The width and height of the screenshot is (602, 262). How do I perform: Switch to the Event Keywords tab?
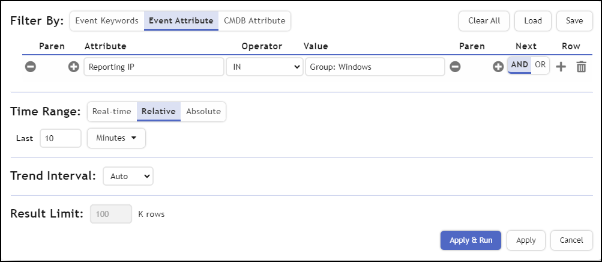click(x=107, y=20)
